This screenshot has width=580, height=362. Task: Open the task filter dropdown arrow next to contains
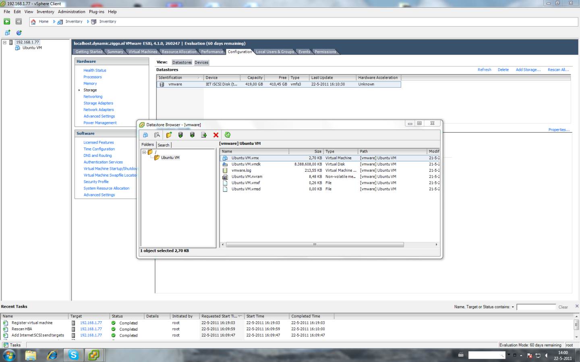tap(513, 307)
